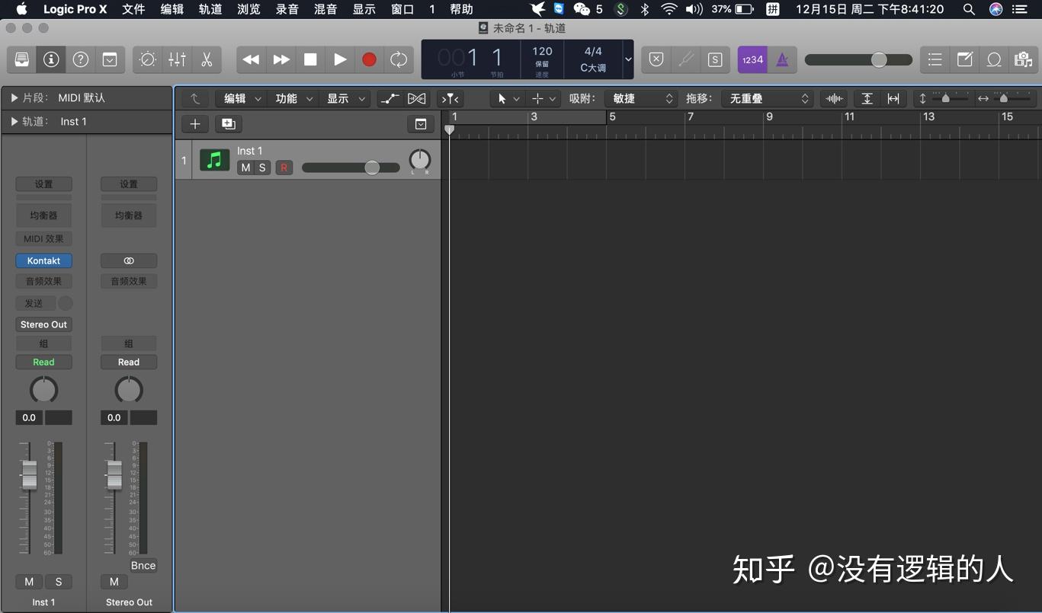This screenshot has height=613, width=1042.
Task: Toggle the Waveform Zoom button
Action: (835, 98)
